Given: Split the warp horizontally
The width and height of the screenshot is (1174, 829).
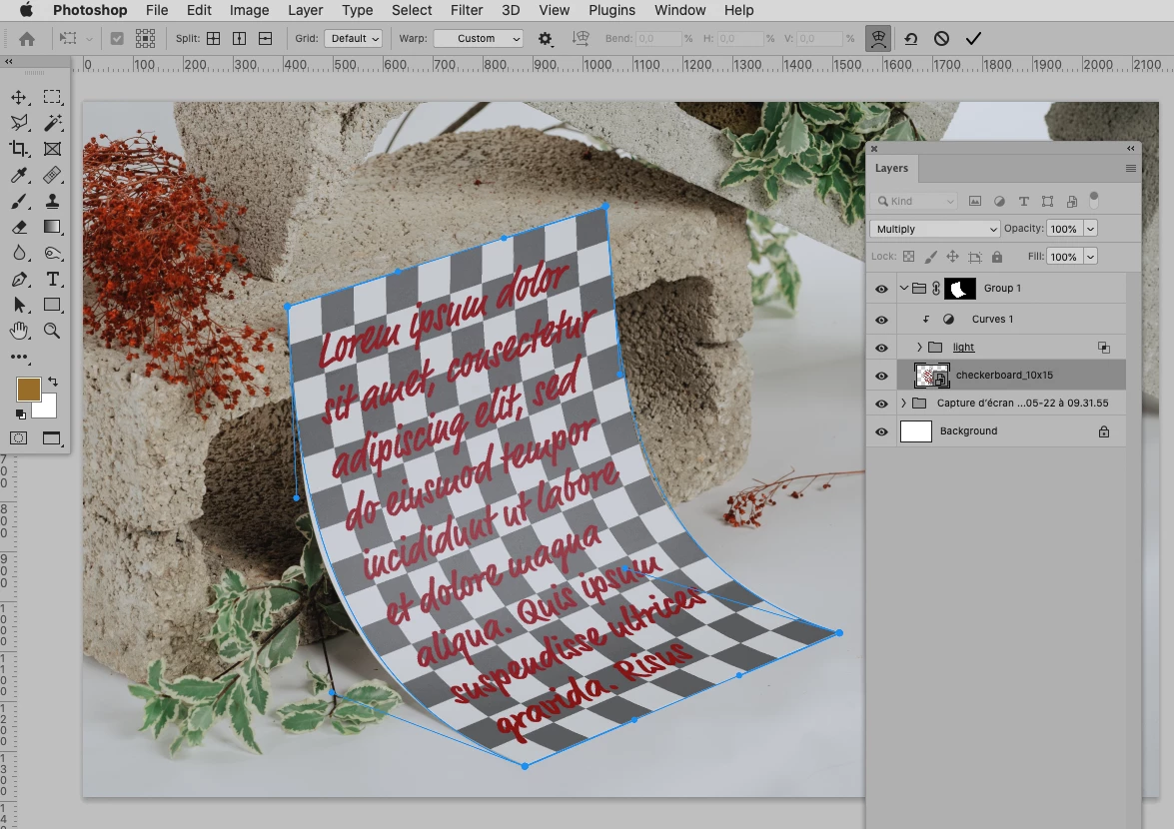Looking at the screenshot, I should point(265,38).
